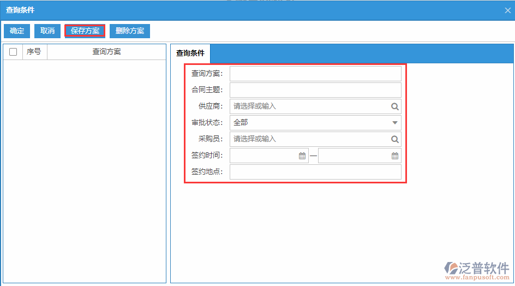515x286 pixels.
Task: Save the query plan with 保存方案
Action: [x=85, y=31]
